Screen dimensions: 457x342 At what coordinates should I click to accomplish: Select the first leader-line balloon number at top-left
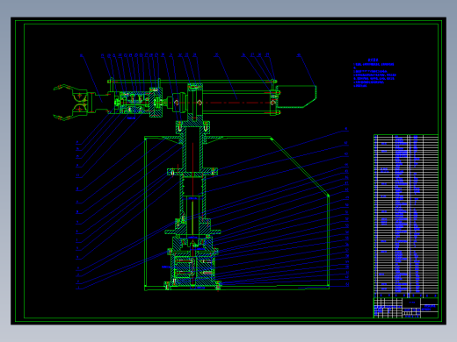81,55
